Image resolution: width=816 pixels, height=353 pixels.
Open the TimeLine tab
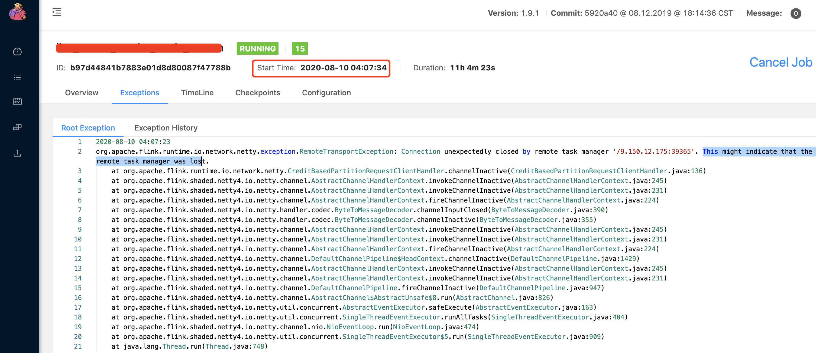[x=197, y=93]
